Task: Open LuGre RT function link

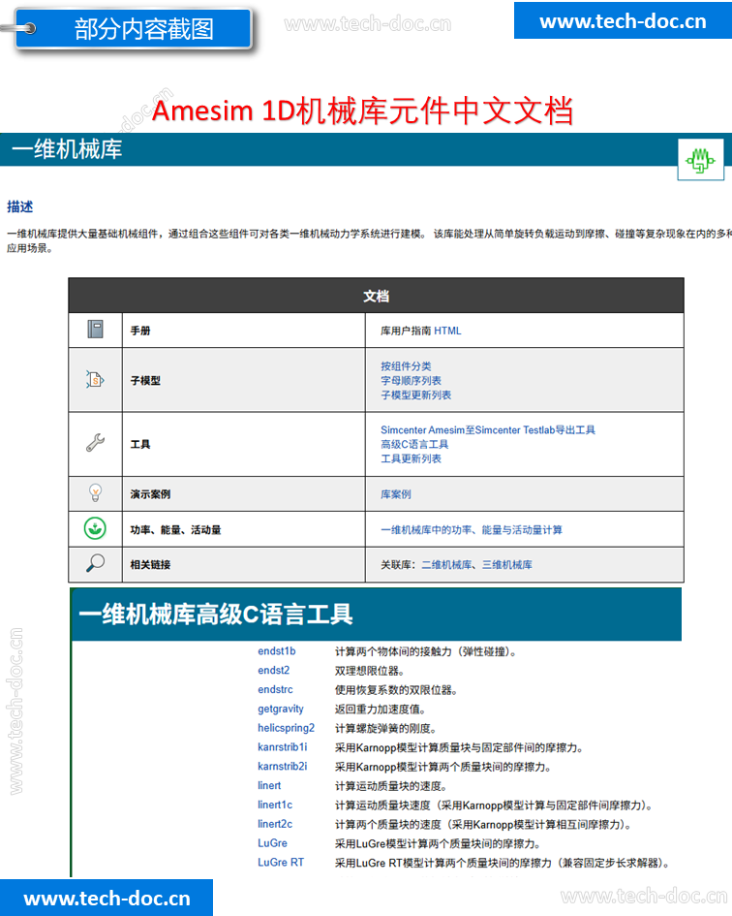Action: tap(281, 863)
